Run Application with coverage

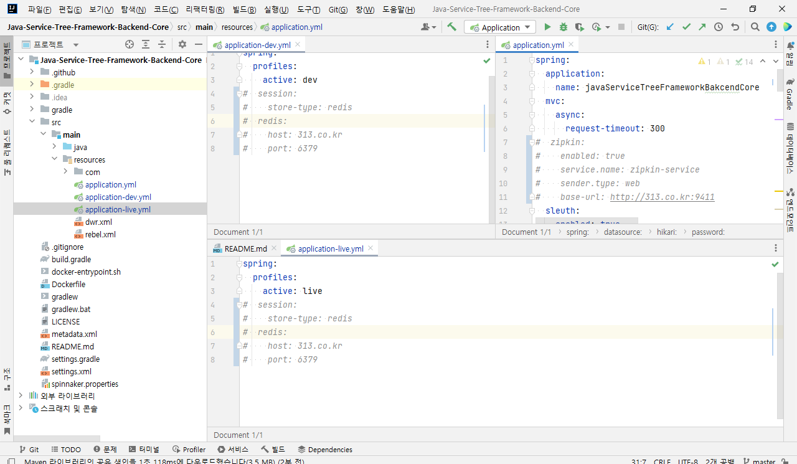[580, 27]
